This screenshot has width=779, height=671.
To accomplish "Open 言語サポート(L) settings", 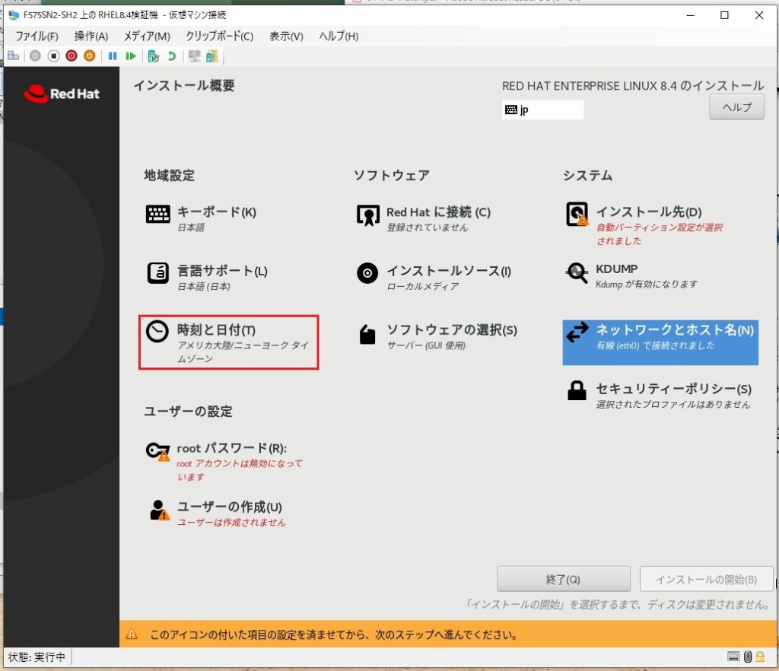I will pyautogui.click(x=207, y=277).
